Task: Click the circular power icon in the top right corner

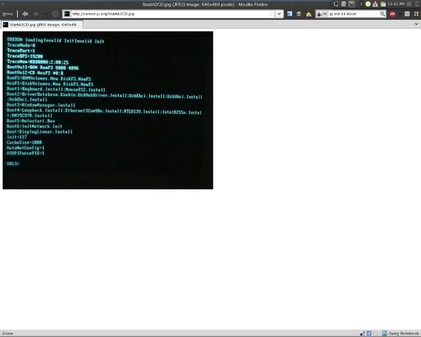Action: tap(417, 4)
